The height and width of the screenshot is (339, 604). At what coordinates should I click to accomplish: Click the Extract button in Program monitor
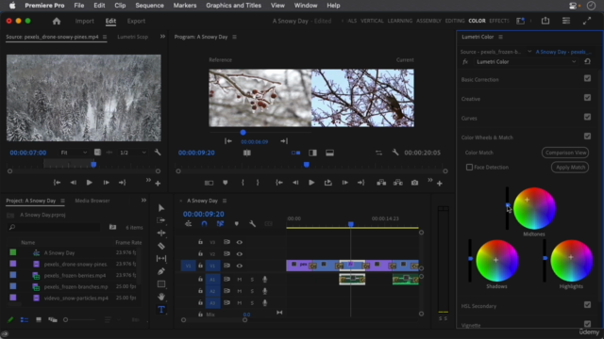[x=398, y=183]
